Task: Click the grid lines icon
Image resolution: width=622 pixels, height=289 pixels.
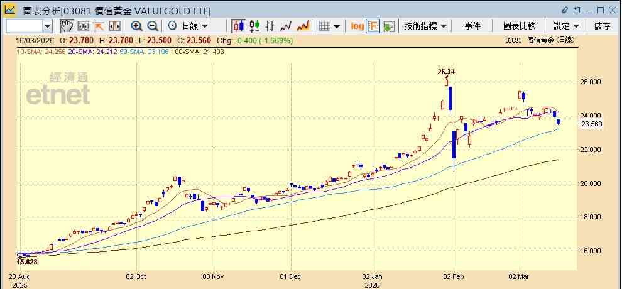Action: 324,26
